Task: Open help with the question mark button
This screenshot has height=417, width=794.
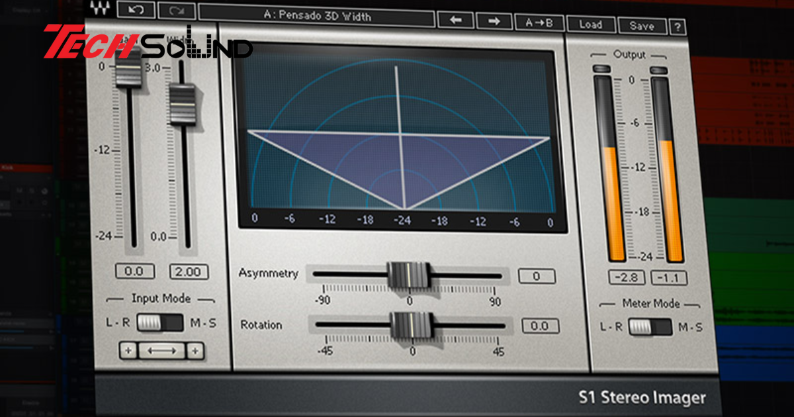Action: click(677, 26)
